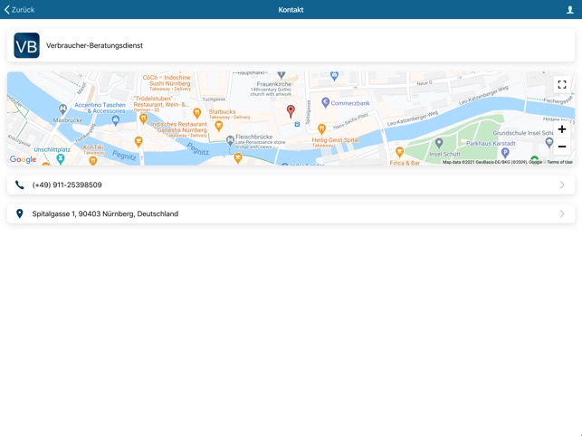Tap the phone handset icon
The width and height of the screenshot is (582, 436).
pyautogui.click(x=20, y=185)
